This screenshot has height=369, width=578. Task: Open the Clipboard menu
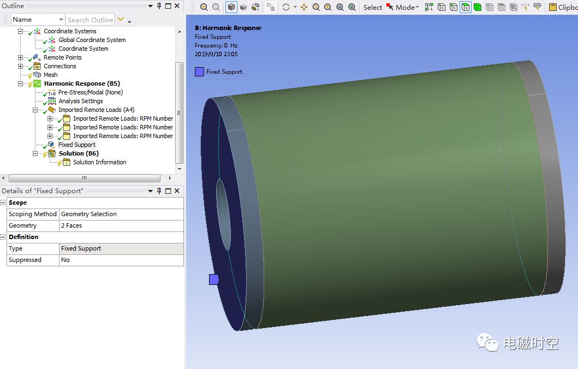point(563,7)
